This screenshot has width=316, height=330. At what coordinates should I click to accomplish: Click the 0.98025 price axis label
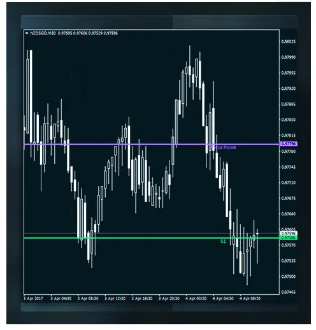(x=289, y=41)
